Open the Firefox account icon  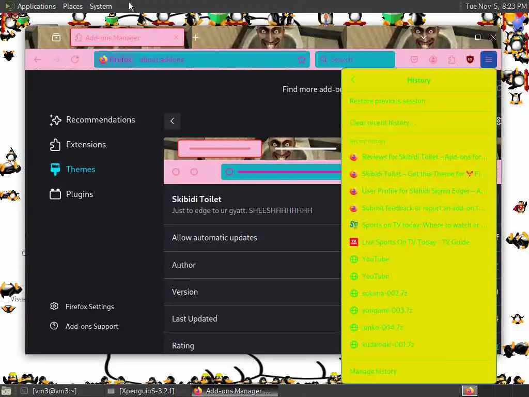pyautogui.click(x=433, y=60)
